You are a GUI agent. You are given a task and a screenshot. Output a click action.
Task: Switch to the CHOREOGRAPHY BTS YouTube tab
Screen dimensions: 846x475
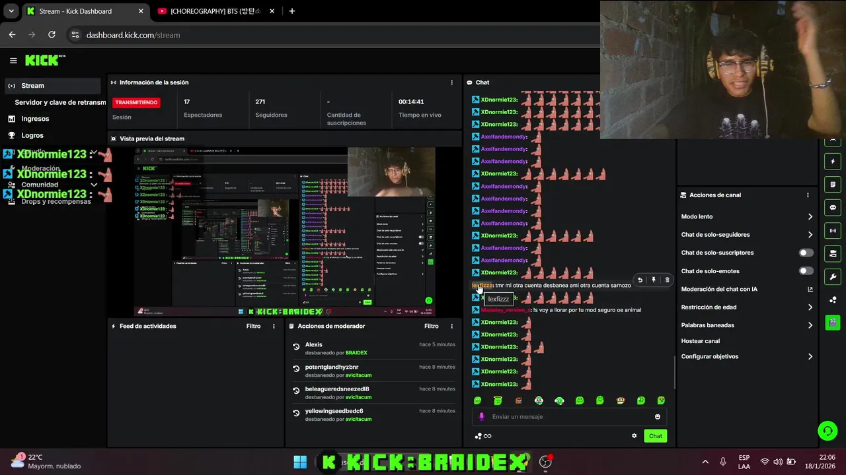point(215,11)
